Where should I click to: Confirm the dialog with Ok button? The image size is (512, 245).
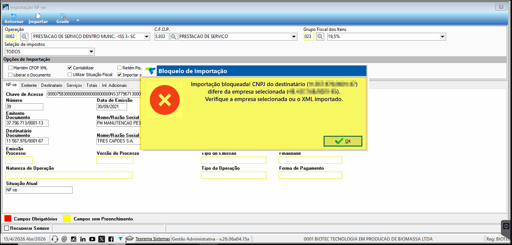[343, 141]
